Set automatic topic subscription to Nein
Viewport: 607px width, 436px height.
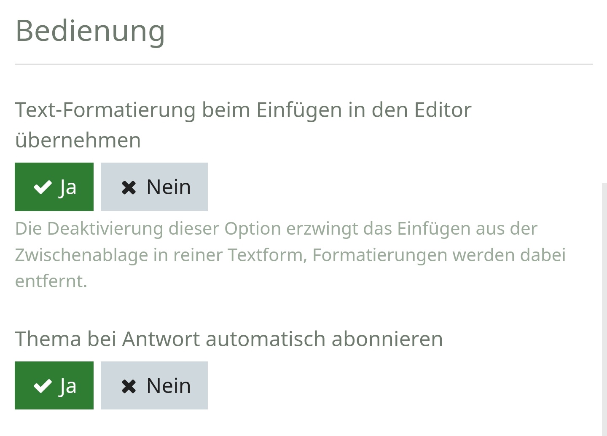pos(154,385)
